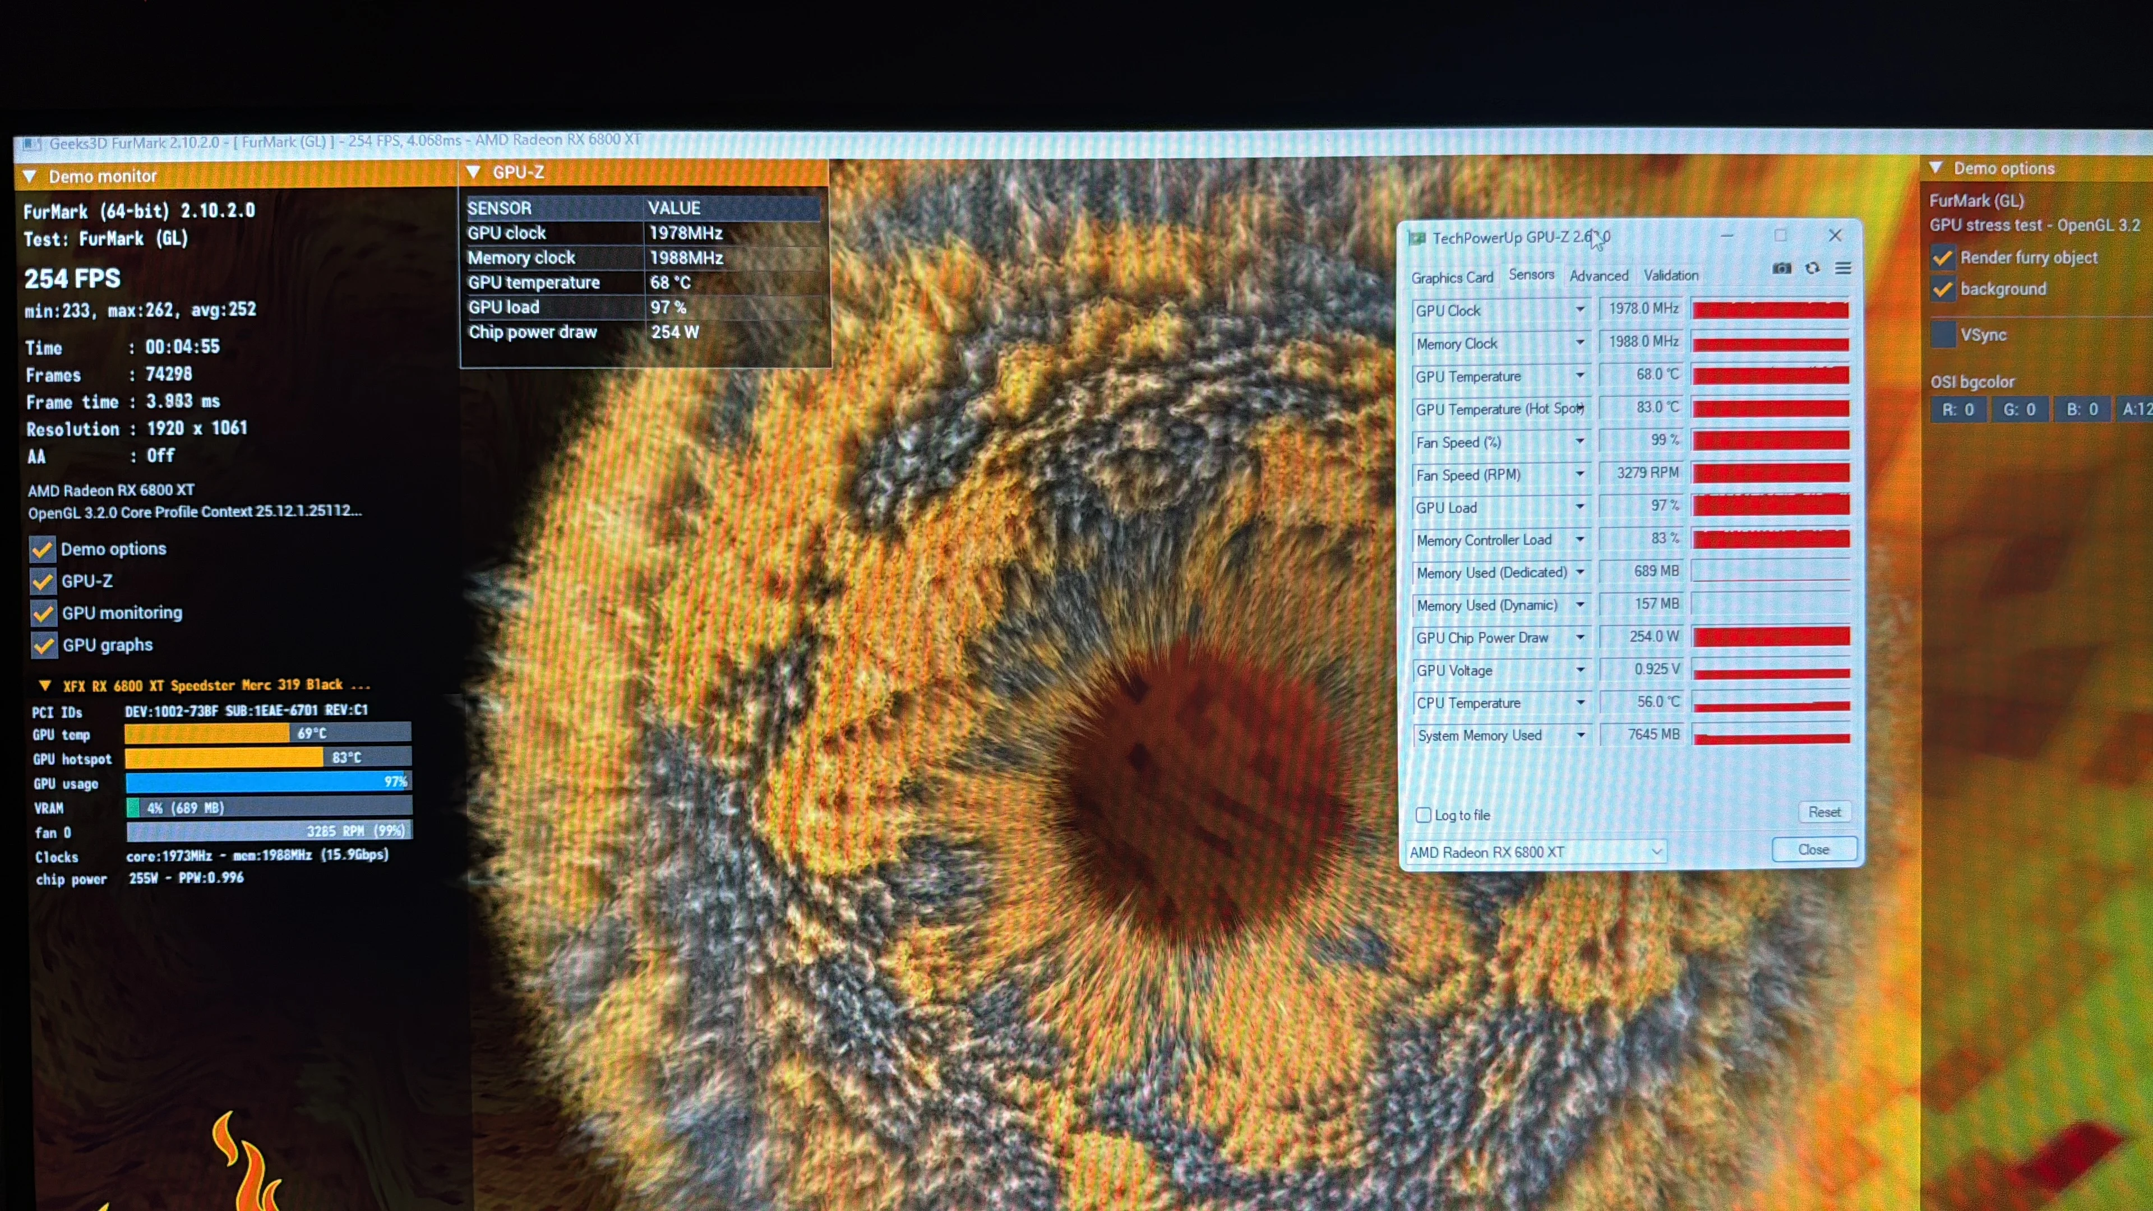The width and height of the screenshot is (2153, 1211).
Task: Collapse the XFX RX 6800 XT section
Action: tap(45, 685)
